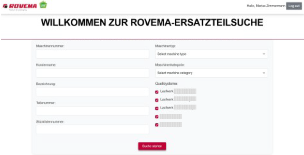Toggle the fourth Quellsysteme checkbox
Viewport: 304px width, 155px height.
157,117
